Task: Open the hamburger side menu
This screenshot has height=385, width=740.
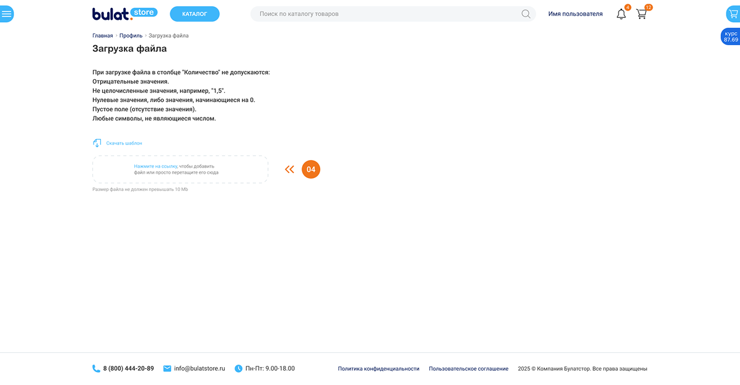Action: (x=6, y=14)
